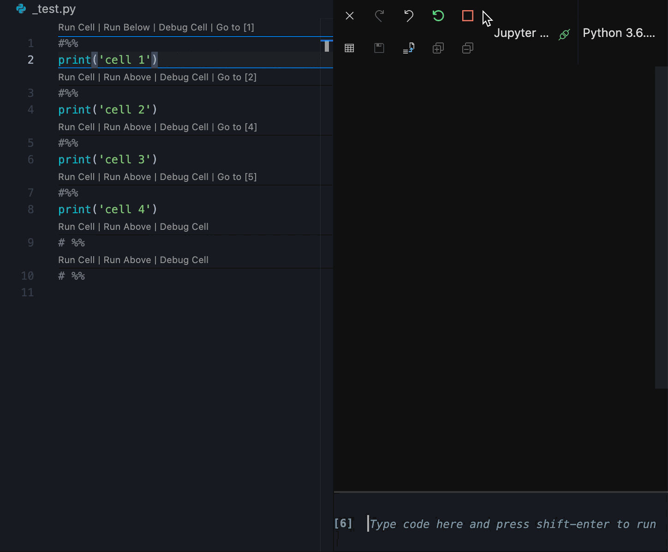Click Debug Cell in the Go to [5] row
This screenshot has height=552, width=668.
pos(184,177)
